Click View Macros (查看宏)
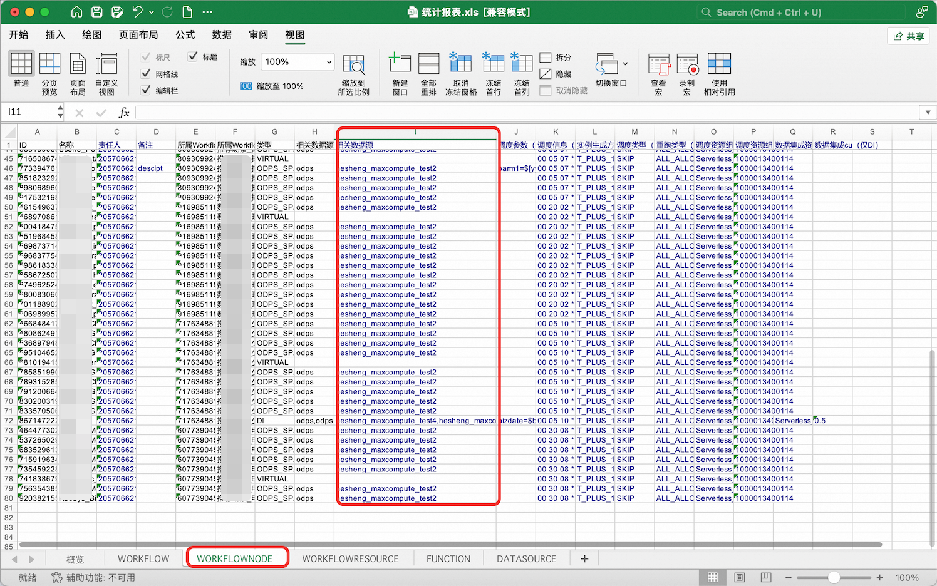The height and width of the screenshot is (586, 937). tap(659, 74)
